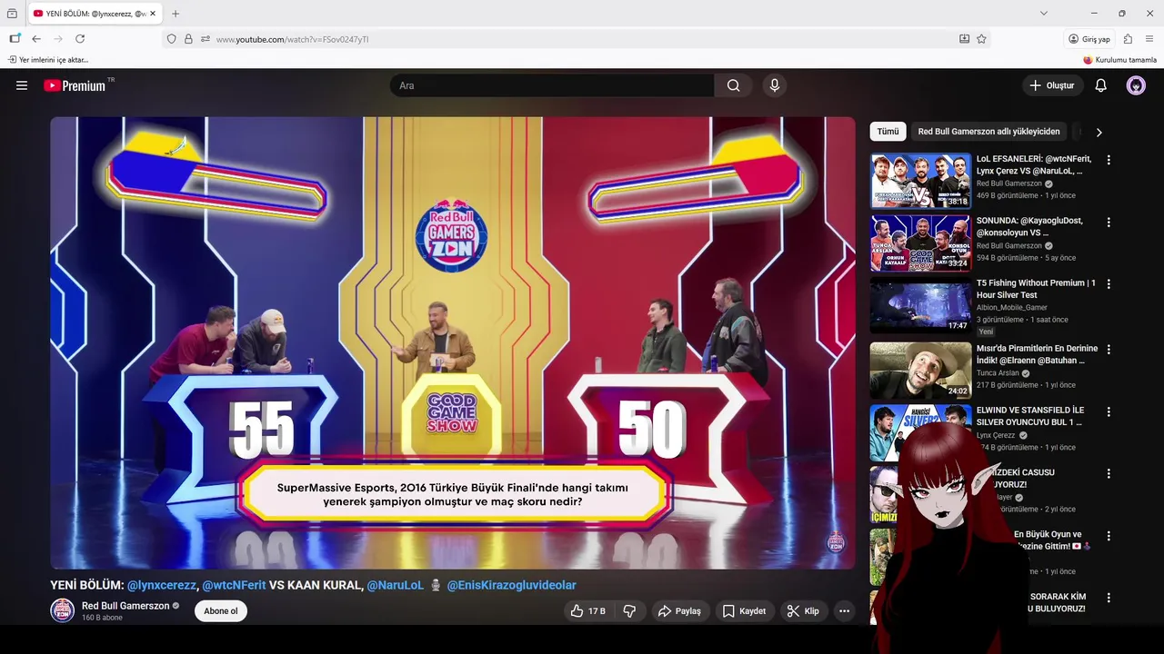Open browser application menu
The height and width of the screenshot is (654, 1164).
[1149, 39]
